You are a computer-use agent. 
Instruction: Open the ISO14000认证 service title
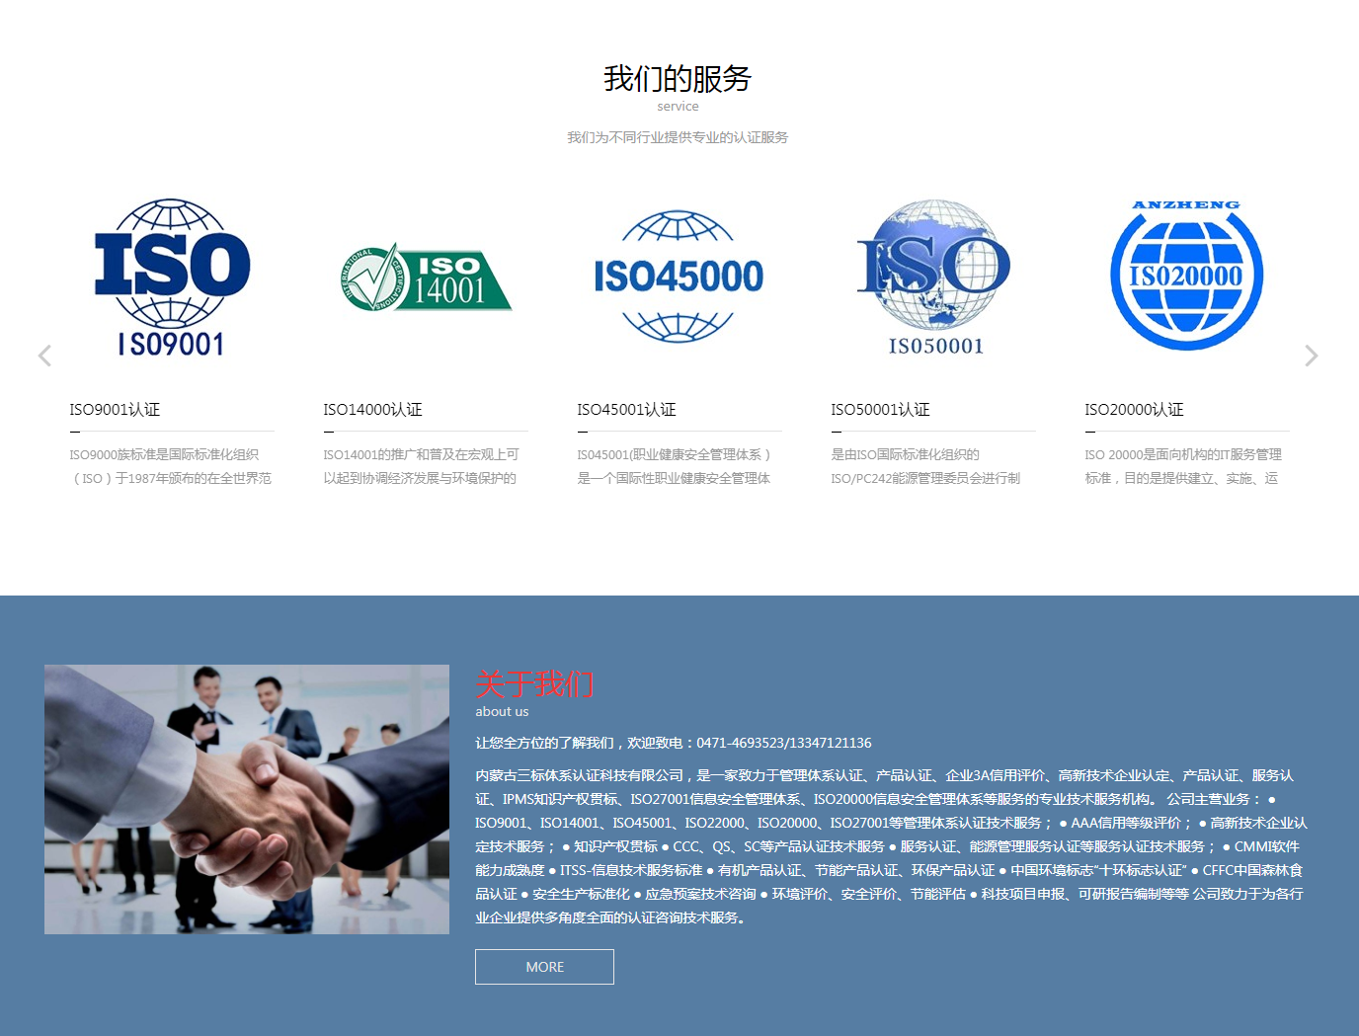coord(372,409)
